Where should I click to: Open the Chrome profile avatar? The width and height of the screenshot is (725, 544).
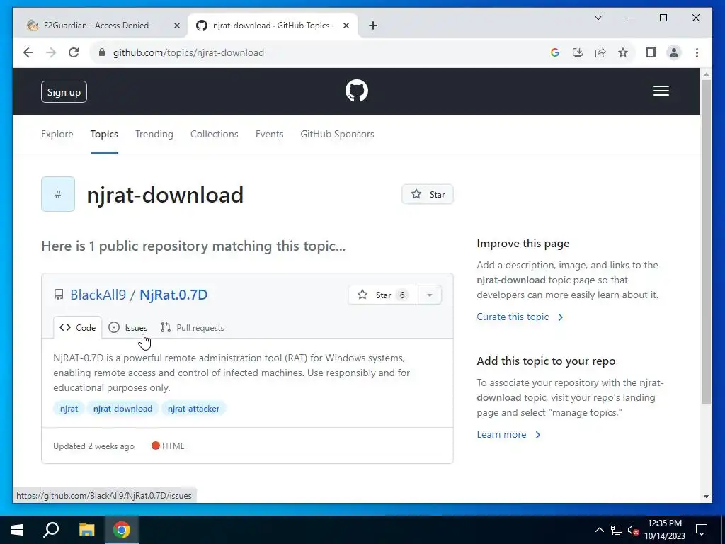pyautogui.click(x=674, y=52)
